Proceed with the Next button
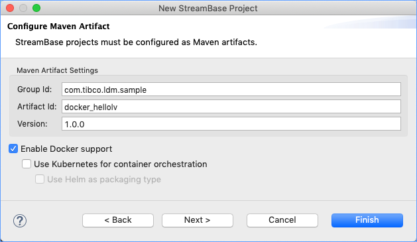The image size is (417, 242). tap(198, 220)
